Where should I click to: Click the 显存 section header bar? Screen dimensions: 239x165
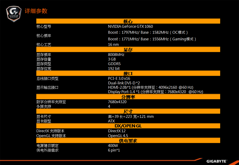(128, 50)
